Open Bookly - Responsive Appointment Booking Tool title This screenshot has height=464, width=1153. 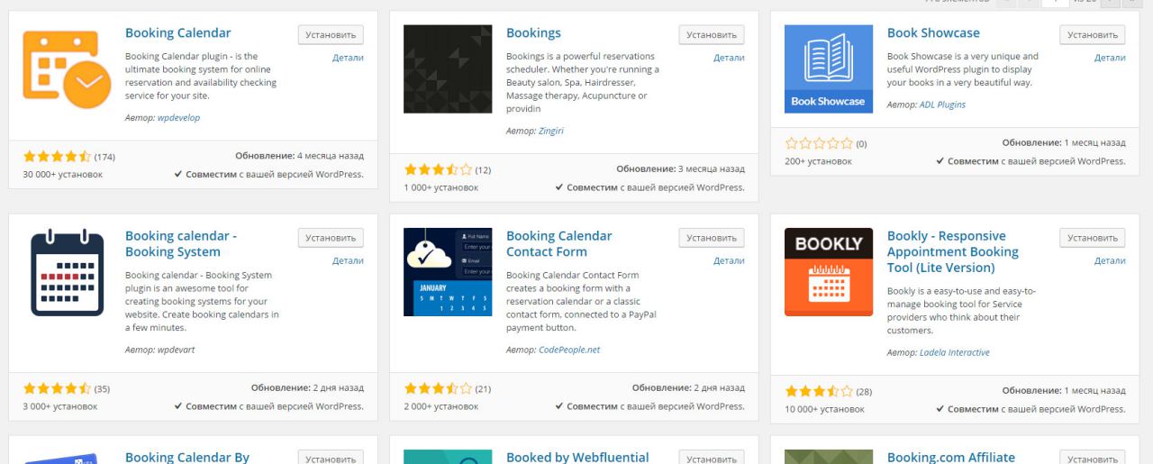coord(953,252)
